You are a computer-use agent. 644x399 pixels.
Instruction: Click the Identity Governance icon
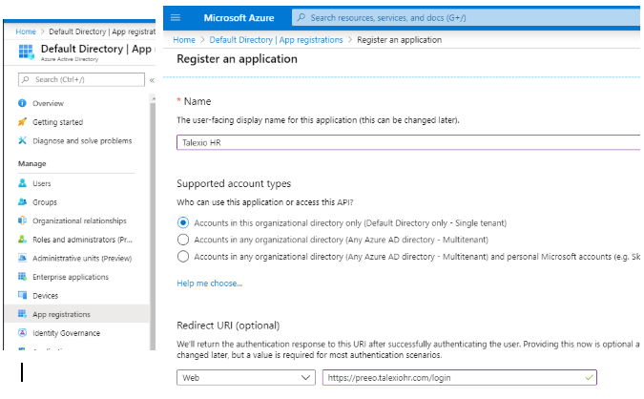22,333
